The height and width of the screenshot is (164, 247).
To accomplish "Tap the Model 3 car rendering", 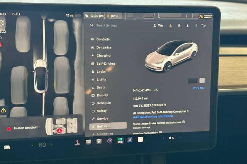I will (x=171, y=56).
